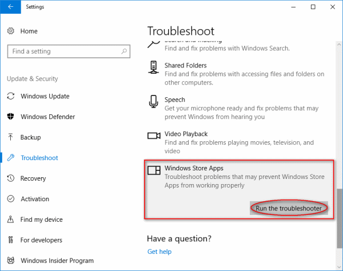Open Find my device section

pyautogui.click(x=42, y=220)
